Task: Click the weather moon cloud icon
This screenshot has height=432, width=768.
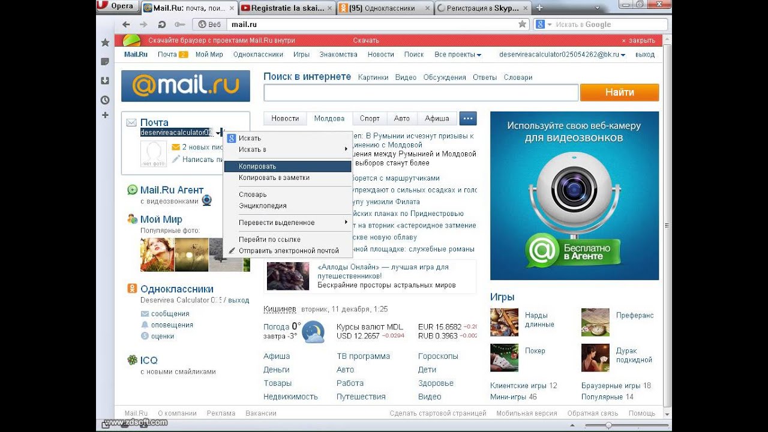Action: (x=313, y=332)
